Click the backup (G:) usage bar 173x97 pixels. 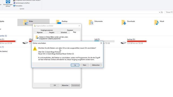137,41
